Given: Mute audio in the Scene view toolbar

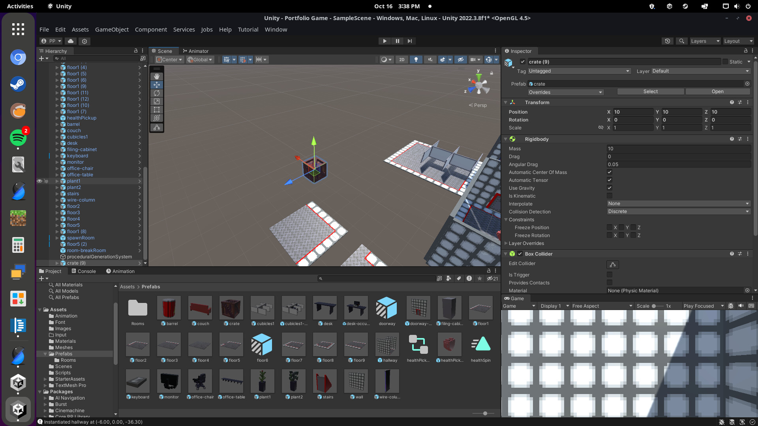Looking at the screenshot, I should (x=430, y=60).
